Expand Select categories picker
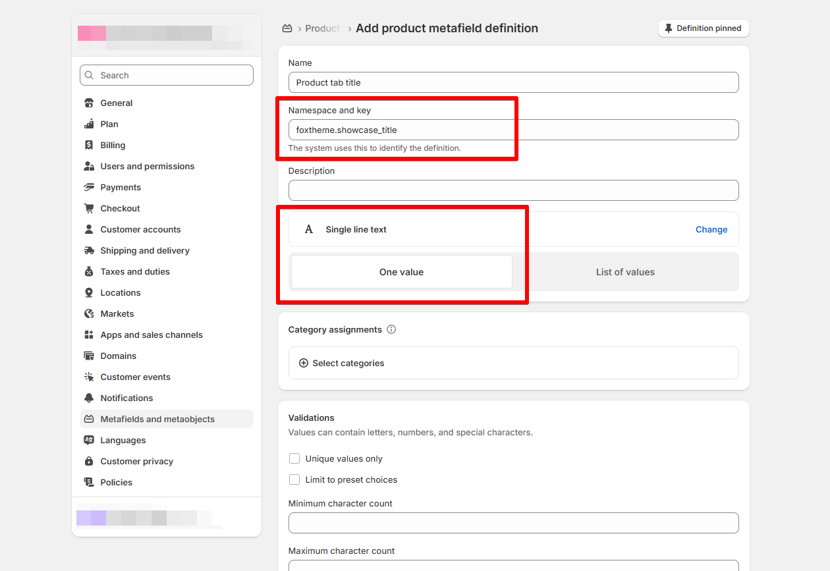This screenshot has width=830, height=571. (342, 363)
